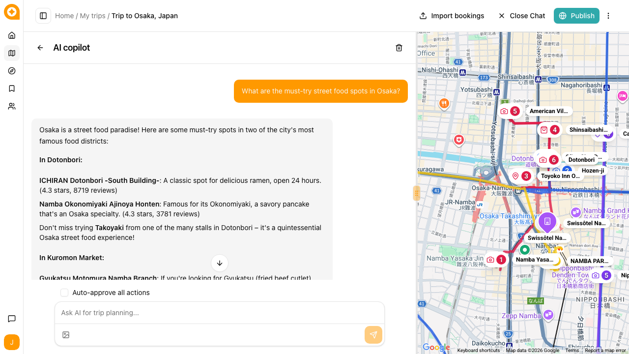The image size is (629, 354).
Task: Open the Google logo on the map
Action: coord(436,348)
